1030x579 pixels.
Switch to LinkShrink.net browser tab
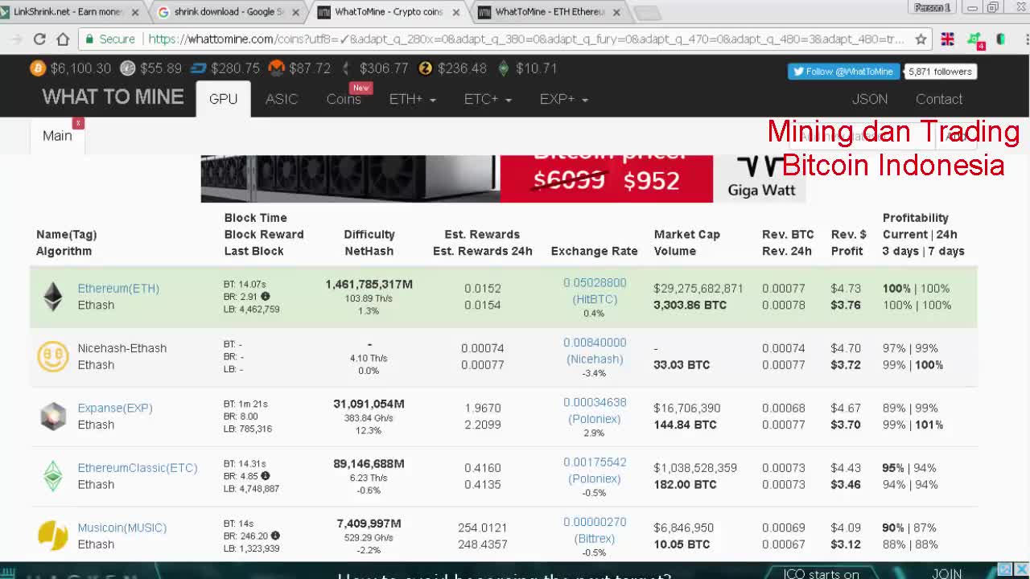pyautogui.click(x=68, y=12)
